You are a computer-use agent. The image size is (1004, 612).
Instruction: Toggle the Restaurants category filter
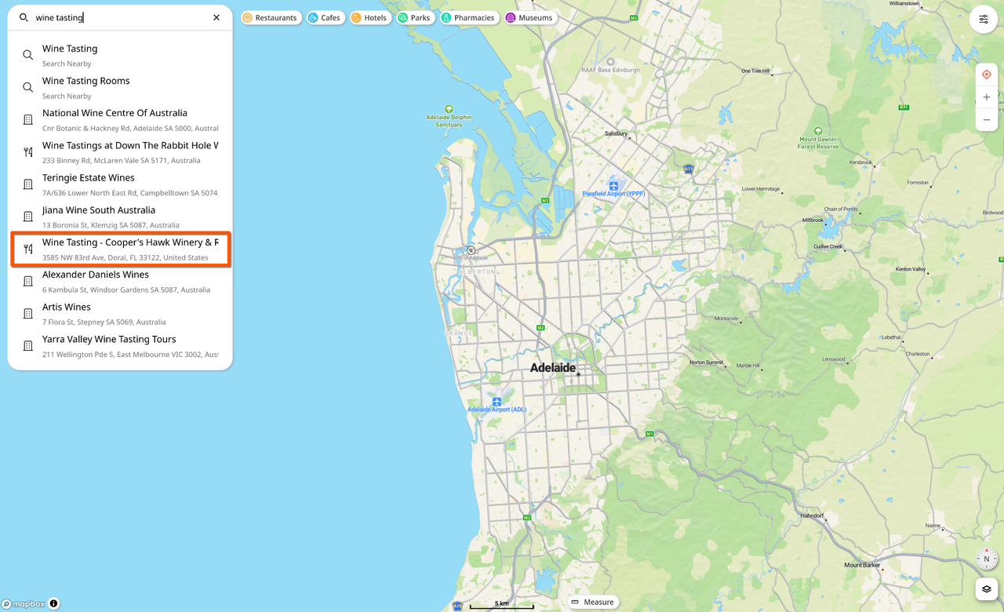271,16
